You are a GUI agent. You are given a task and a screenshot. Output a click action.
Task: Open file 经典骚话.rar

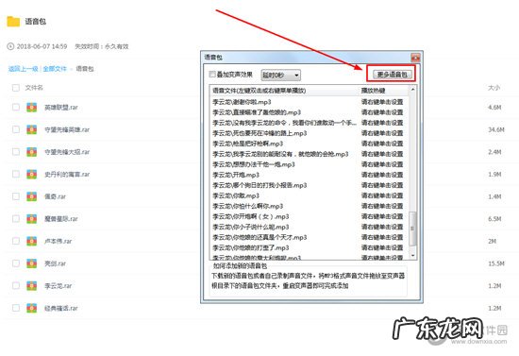point(61,308)
